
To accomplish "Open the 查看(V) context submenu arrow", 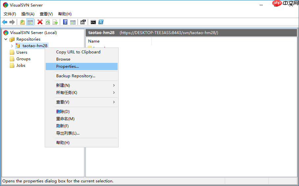I will click(114, 102).
